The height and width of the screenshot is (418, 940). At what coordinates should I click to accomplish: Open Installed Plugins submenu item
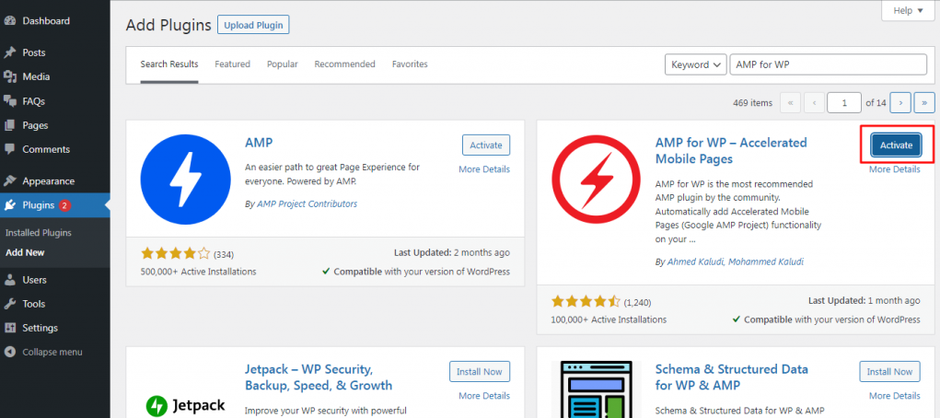(39, 233)
